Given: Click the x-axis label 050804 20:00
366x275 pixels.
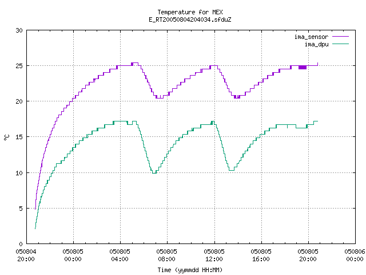Looking at the screenshot, I should click(26, 256).
